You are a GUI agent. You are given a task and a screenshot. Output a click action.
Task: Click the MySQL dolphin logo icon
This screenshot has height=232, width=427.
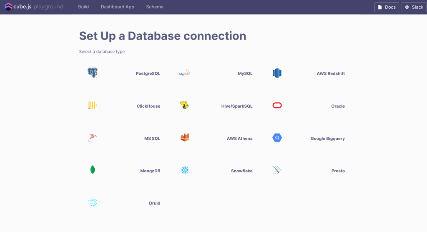[x=185, y=73]
